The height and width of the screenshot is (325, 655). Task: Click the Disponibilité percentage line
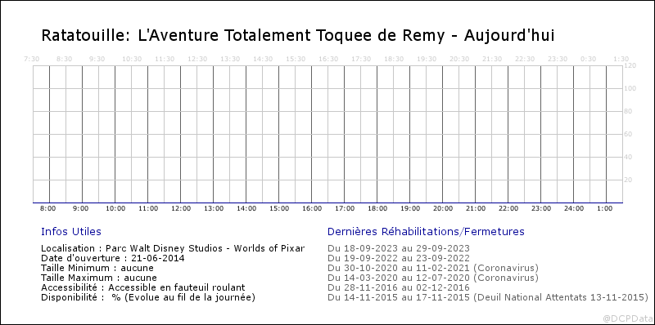[148, 298]
